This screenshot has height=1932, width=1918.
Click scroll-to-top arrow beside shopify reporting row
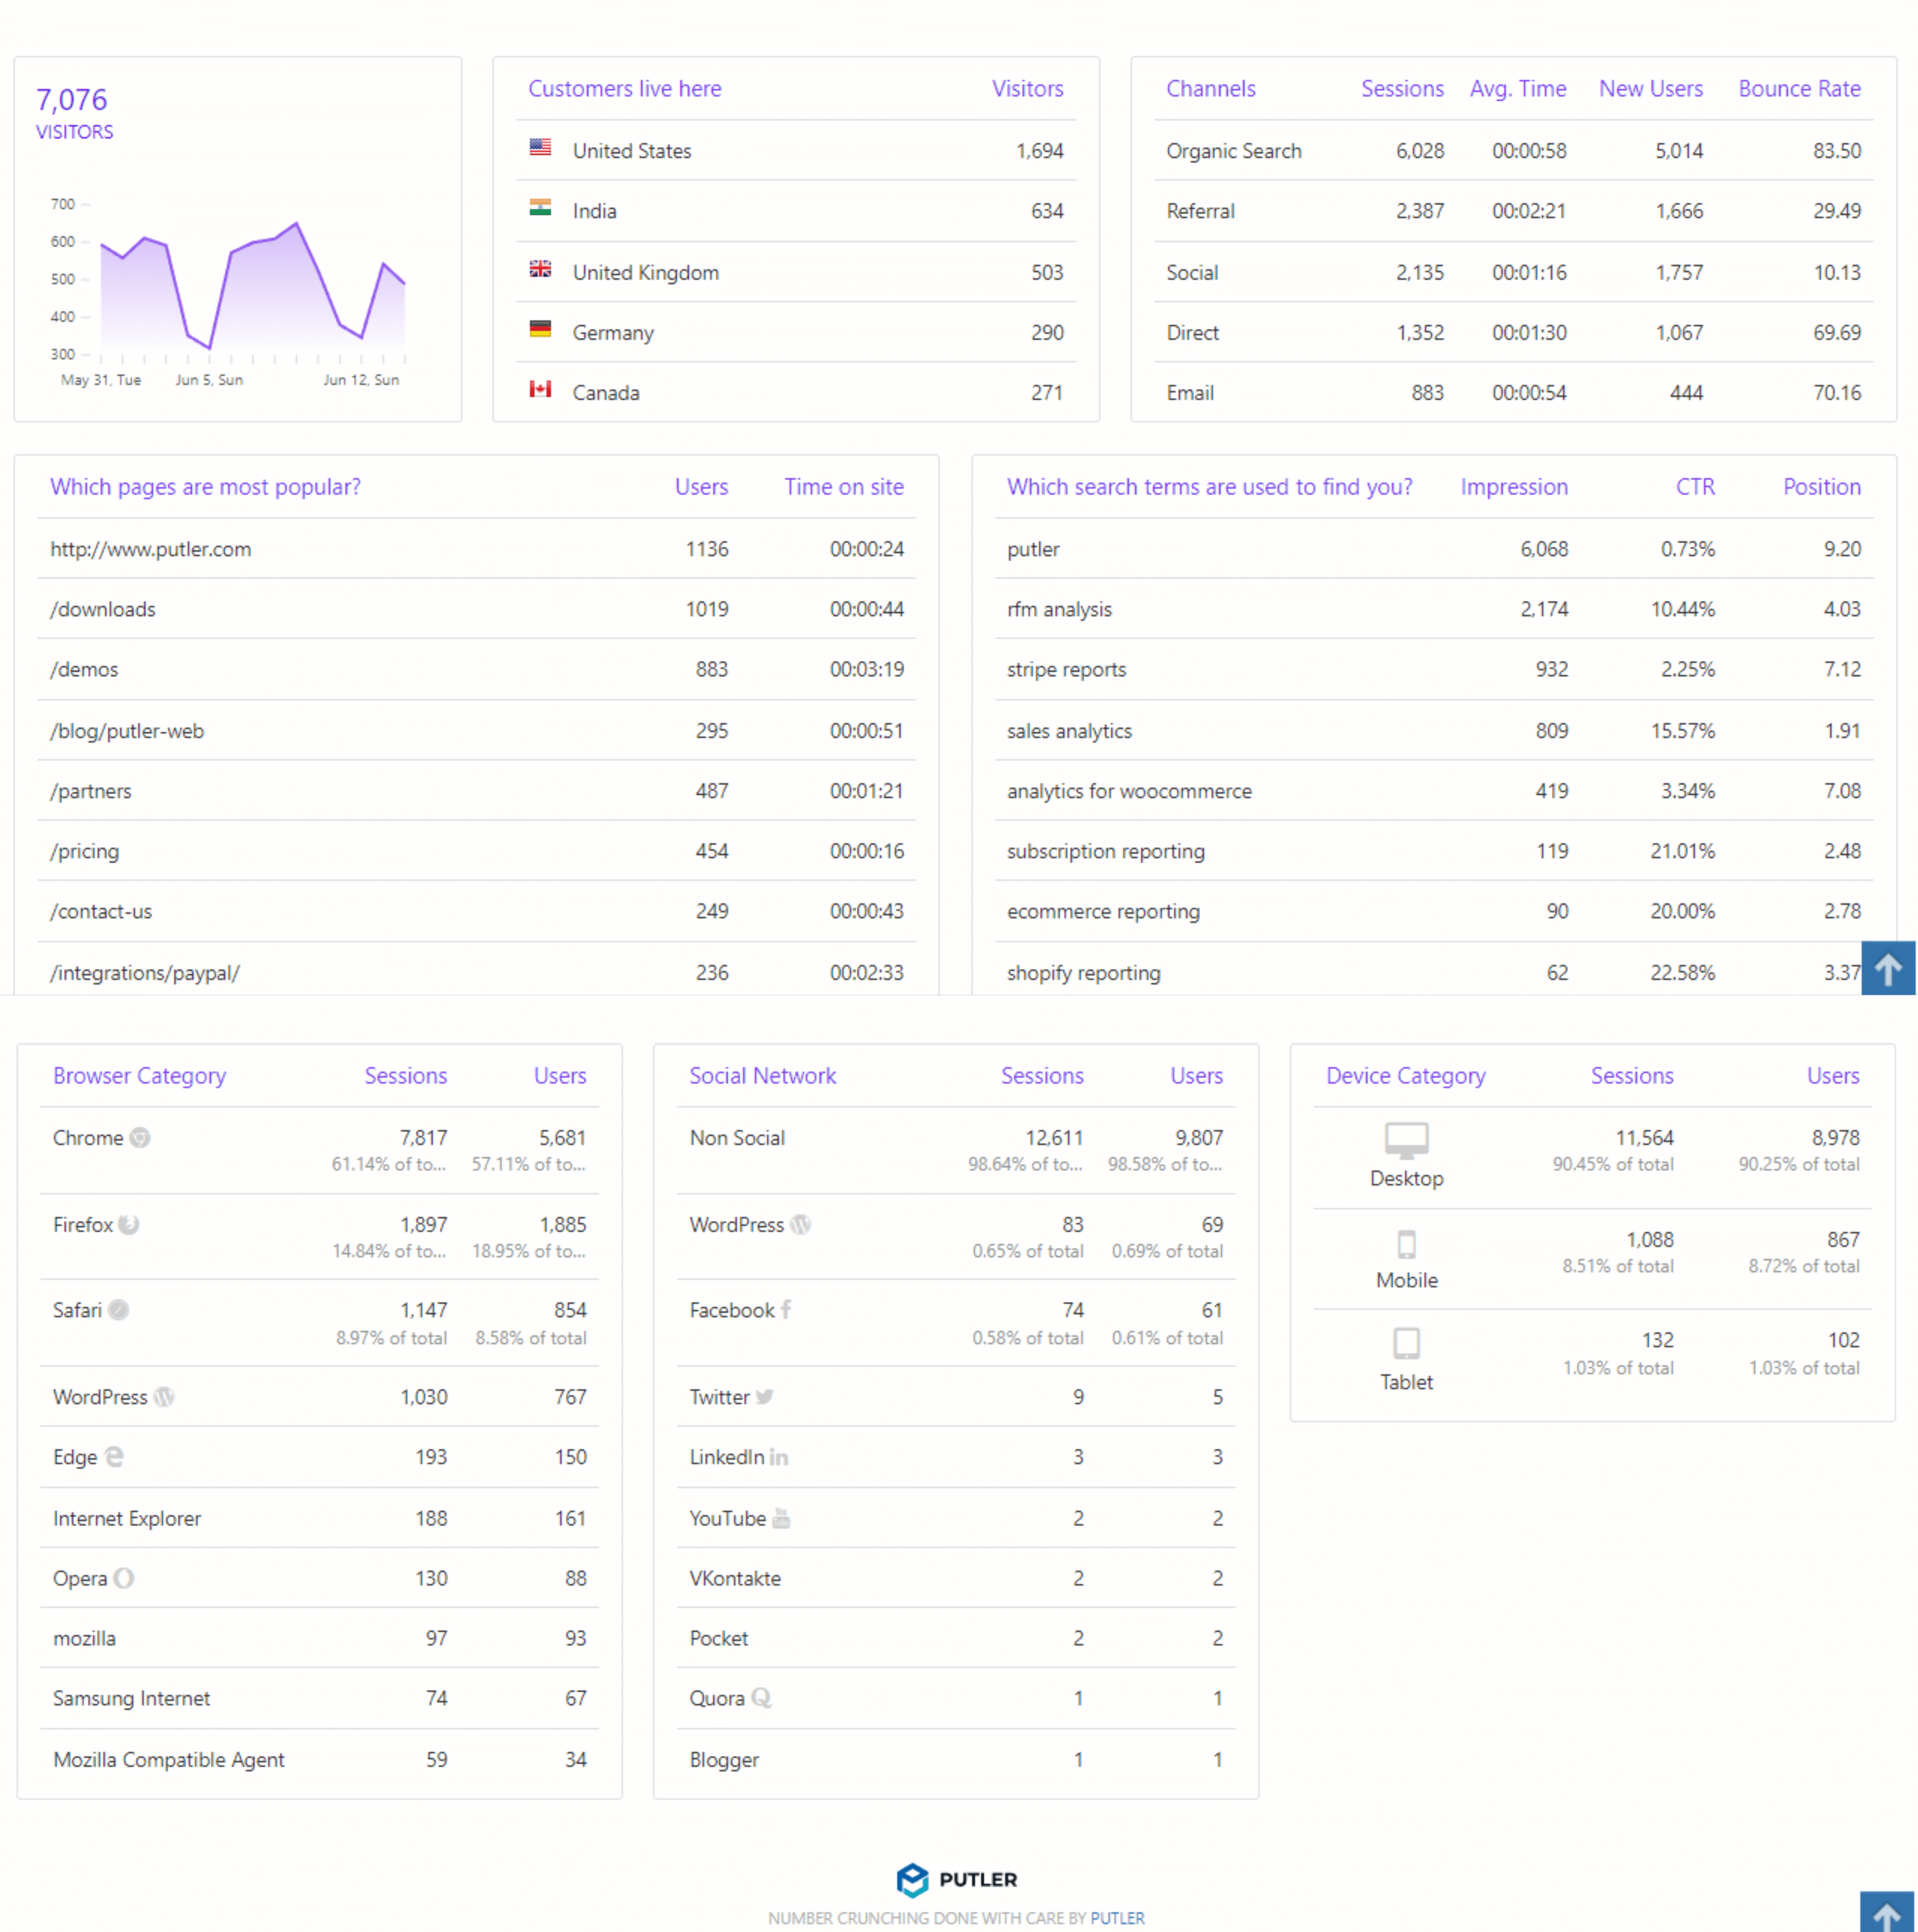click(x=1887, y=968)
